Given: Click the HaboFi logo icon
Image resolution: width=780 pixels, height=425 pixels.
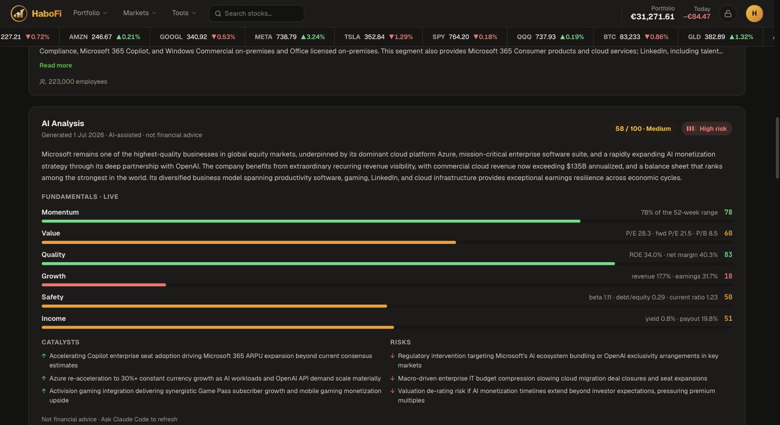Looking at the screenshot, I should [19, 14].
